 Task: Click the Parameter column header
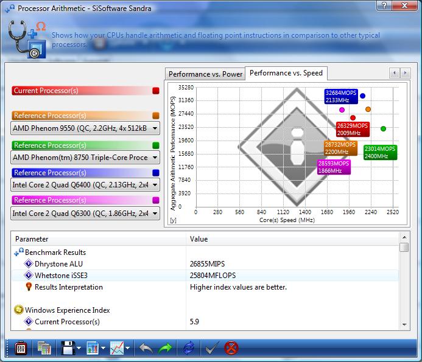coord(97,239)
